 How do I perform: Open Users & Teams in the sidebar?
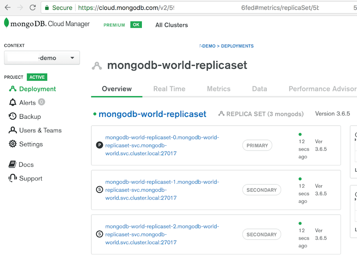tap(41, 130)
